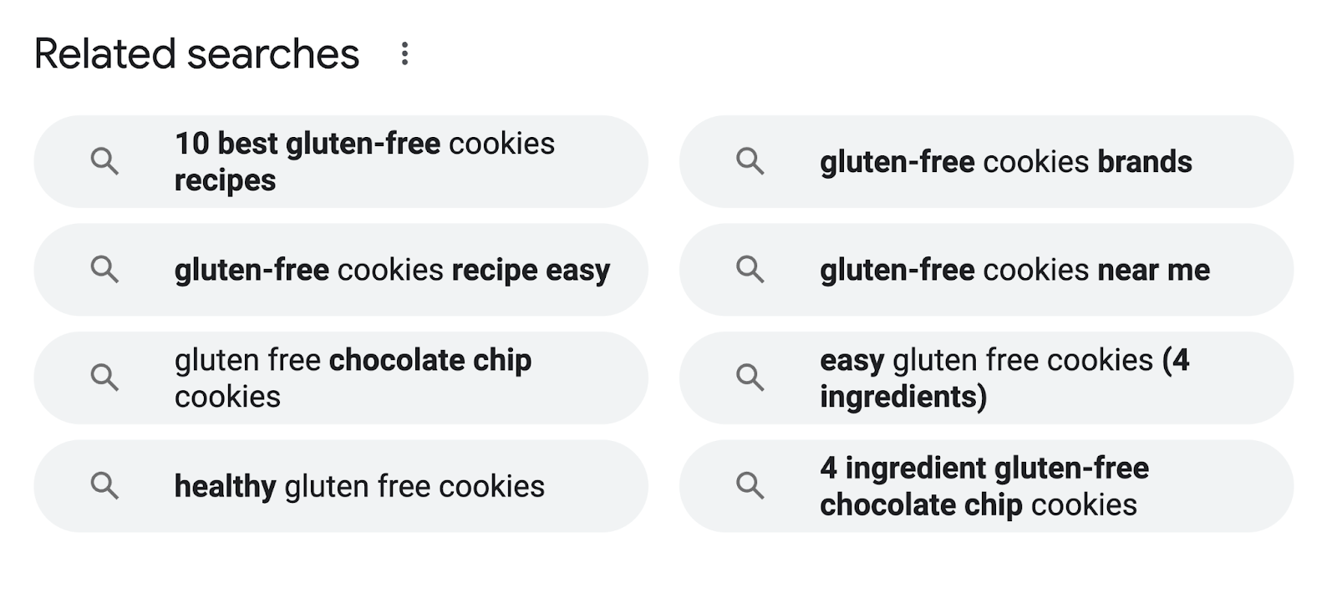This screenshot has width=1337, height=593.
Task: Click the bolded 'healthy' text in its chip
Action: [x=225, y=485]
